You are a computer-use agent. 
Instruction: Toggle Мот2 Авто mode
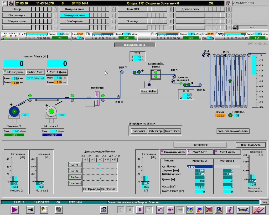[x=200, y=152]
